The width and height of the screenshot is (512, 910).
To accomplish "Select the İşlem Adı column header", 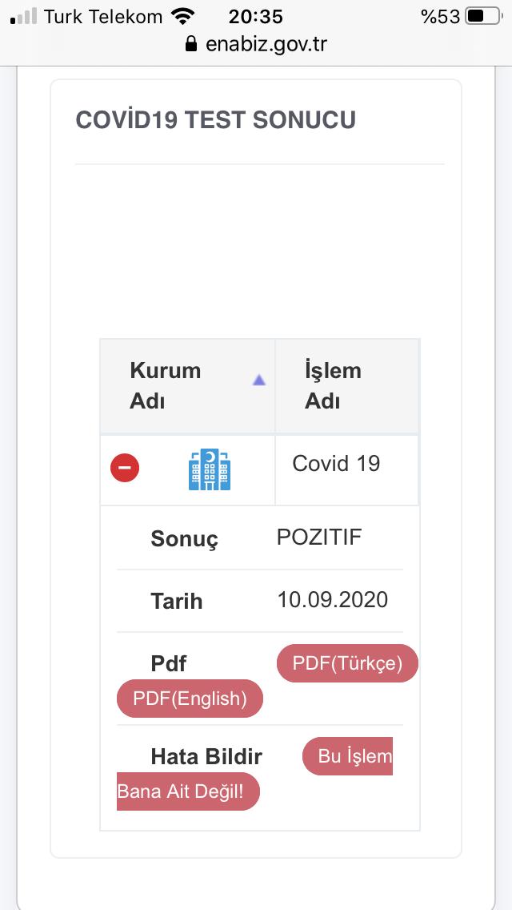I will (x=333, y=385).
